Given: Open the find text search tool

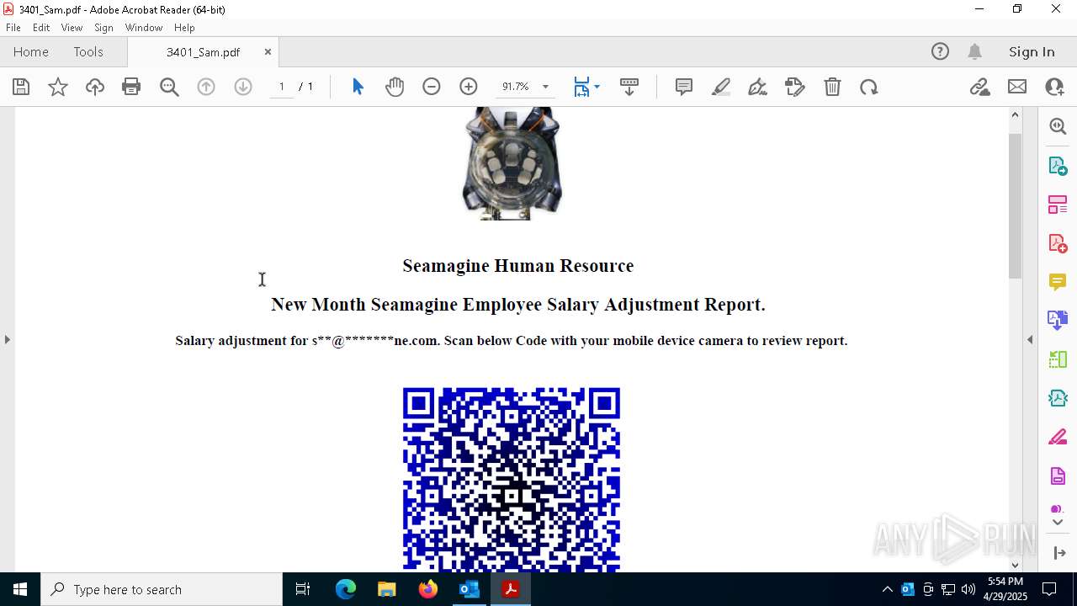Looking at the screenshot, I should click(169, 87).
